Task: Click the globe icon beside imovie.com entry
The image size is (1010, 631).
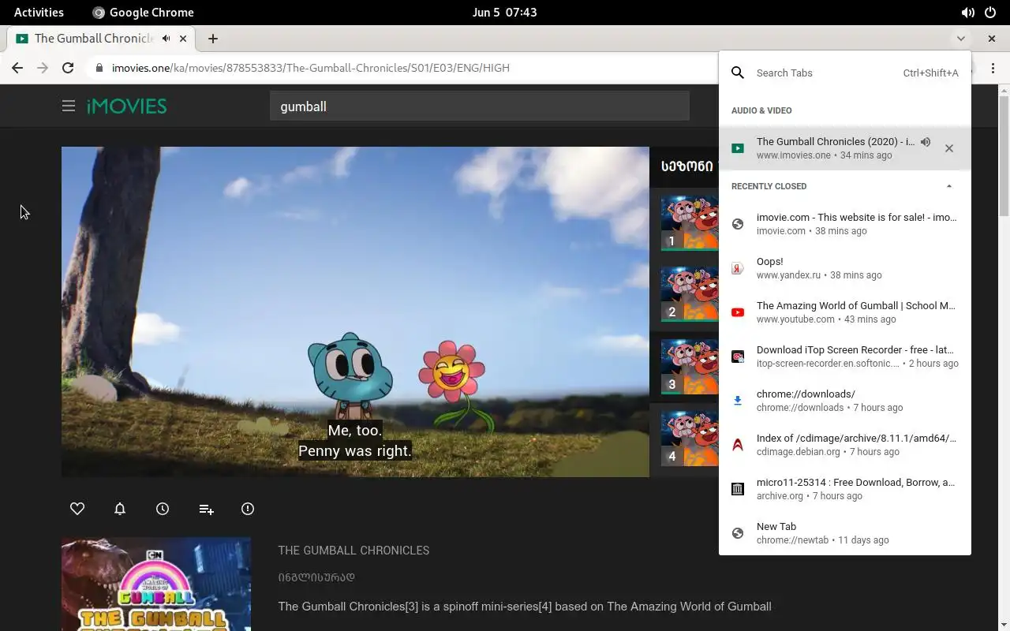Action: tap(738, 224)
